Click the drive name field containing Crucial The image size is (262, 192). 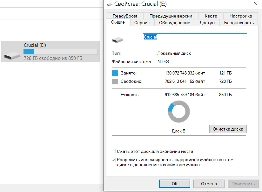(x=195, y=38)
